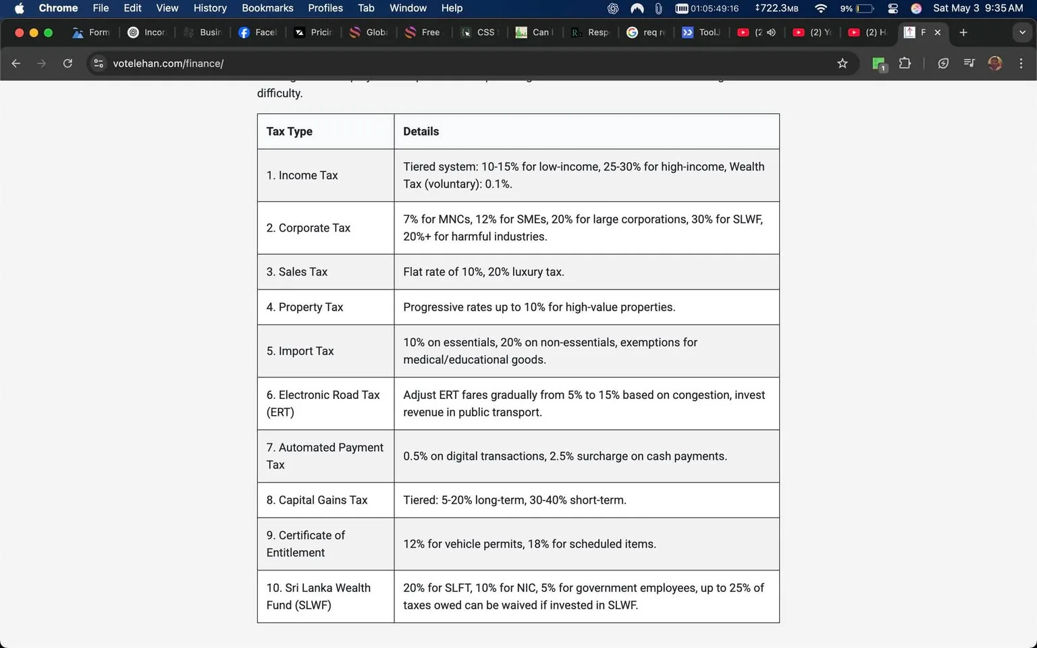The height and width of the screenshot is (648, 1037).
Task: Open the Extensions puzzle-piece icon
Action: (905, 63)
